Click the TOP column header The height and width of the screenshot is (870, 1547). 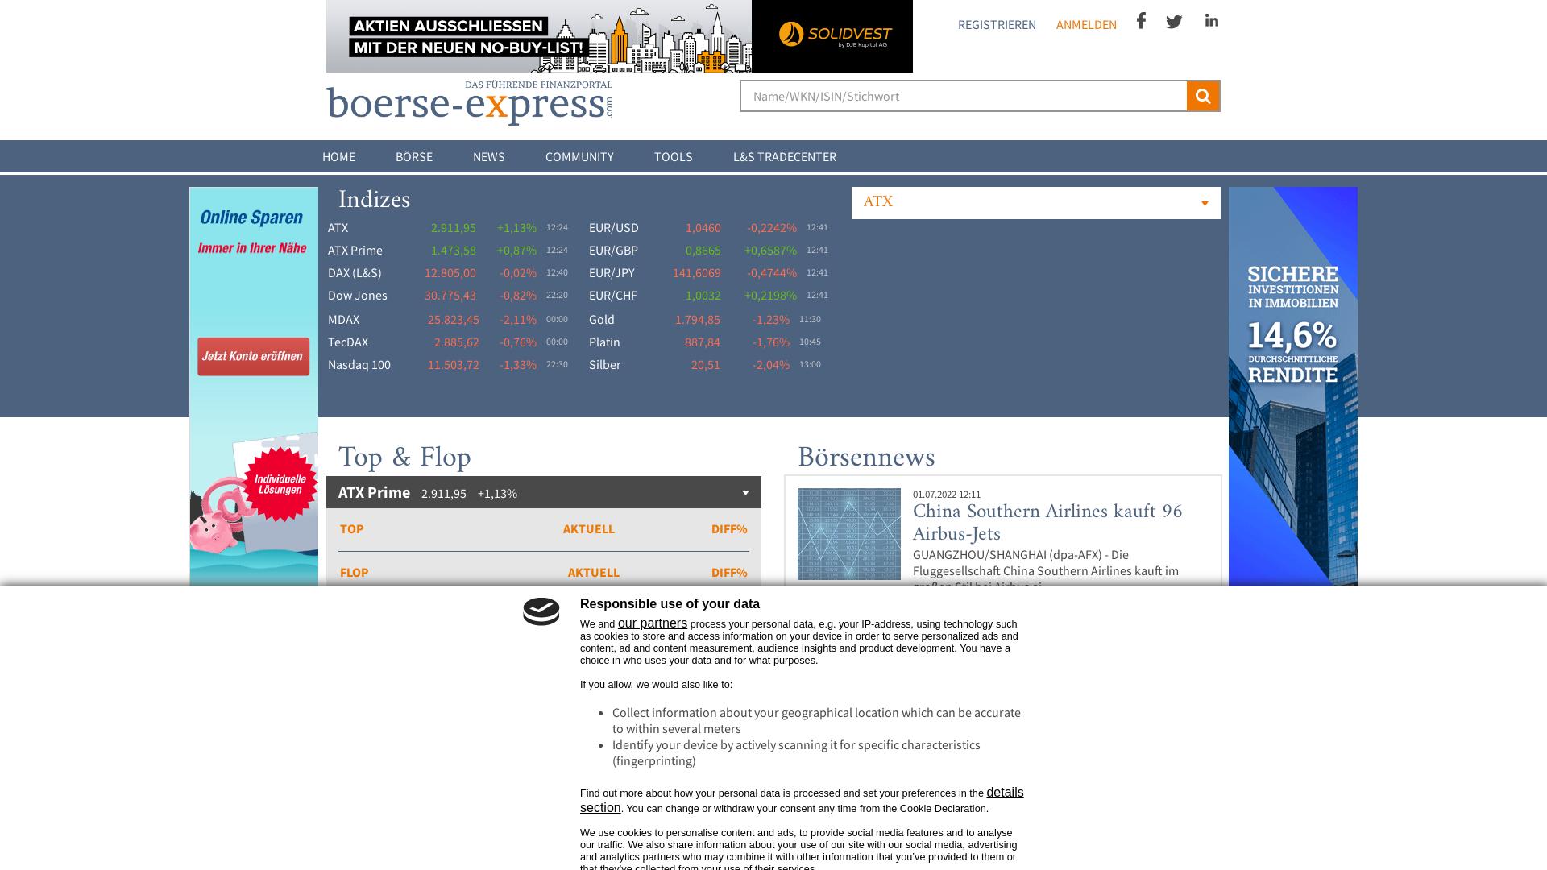click(x=352, y=529)
